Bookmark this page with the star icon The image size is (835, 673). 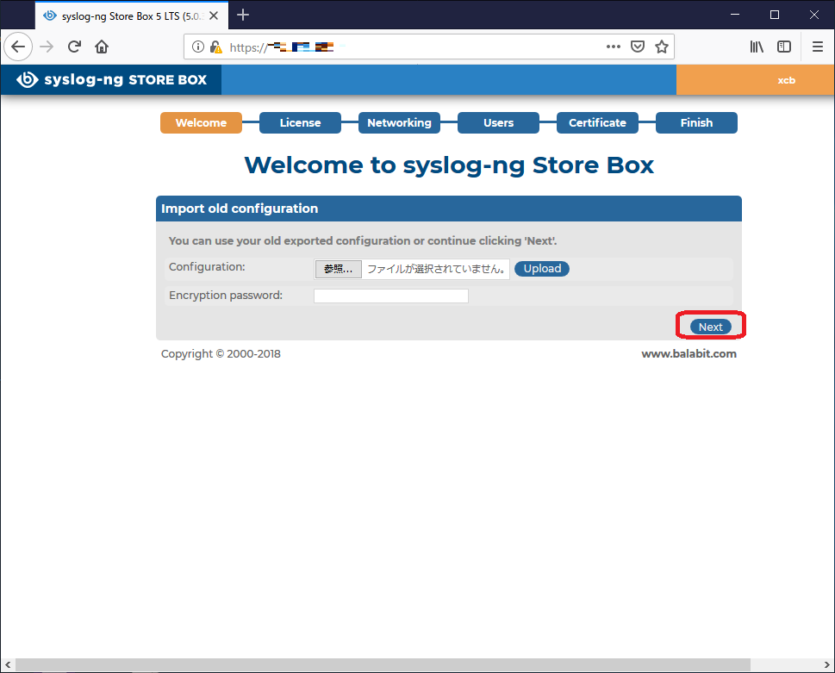coord(662,47)
